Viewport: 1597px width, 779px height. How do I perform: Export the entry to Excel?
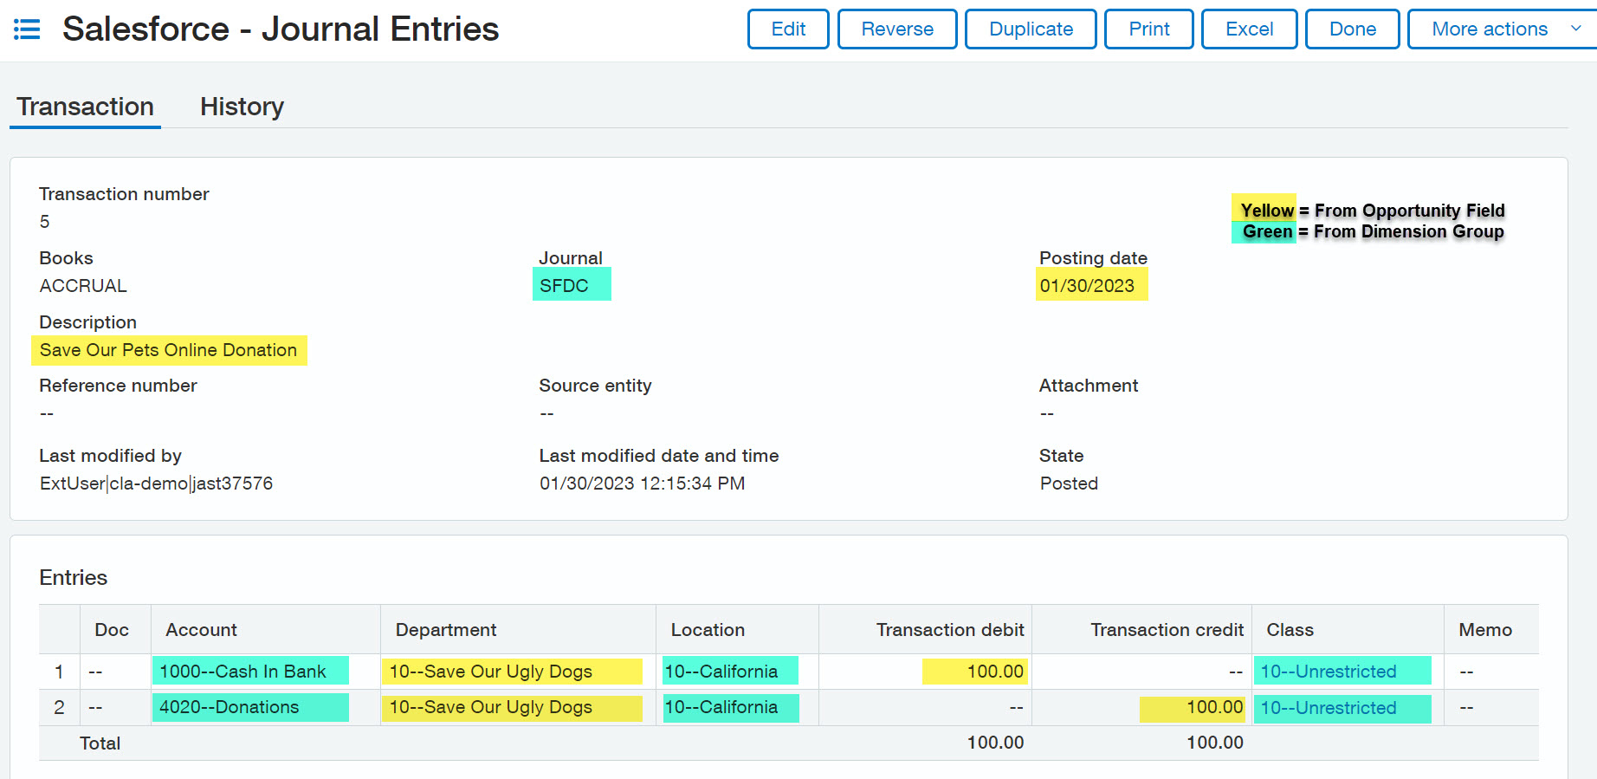coord(1248,29)
